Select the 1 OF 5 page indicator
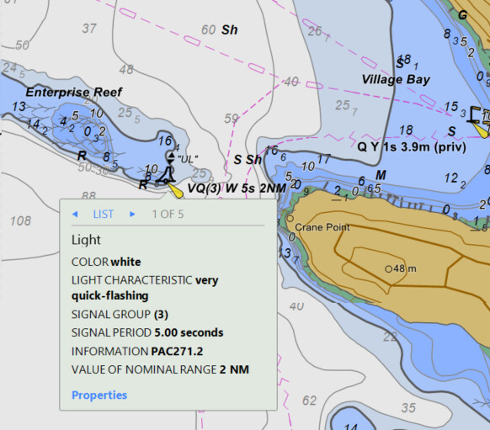The image size is (490, 430). [168, 215]
